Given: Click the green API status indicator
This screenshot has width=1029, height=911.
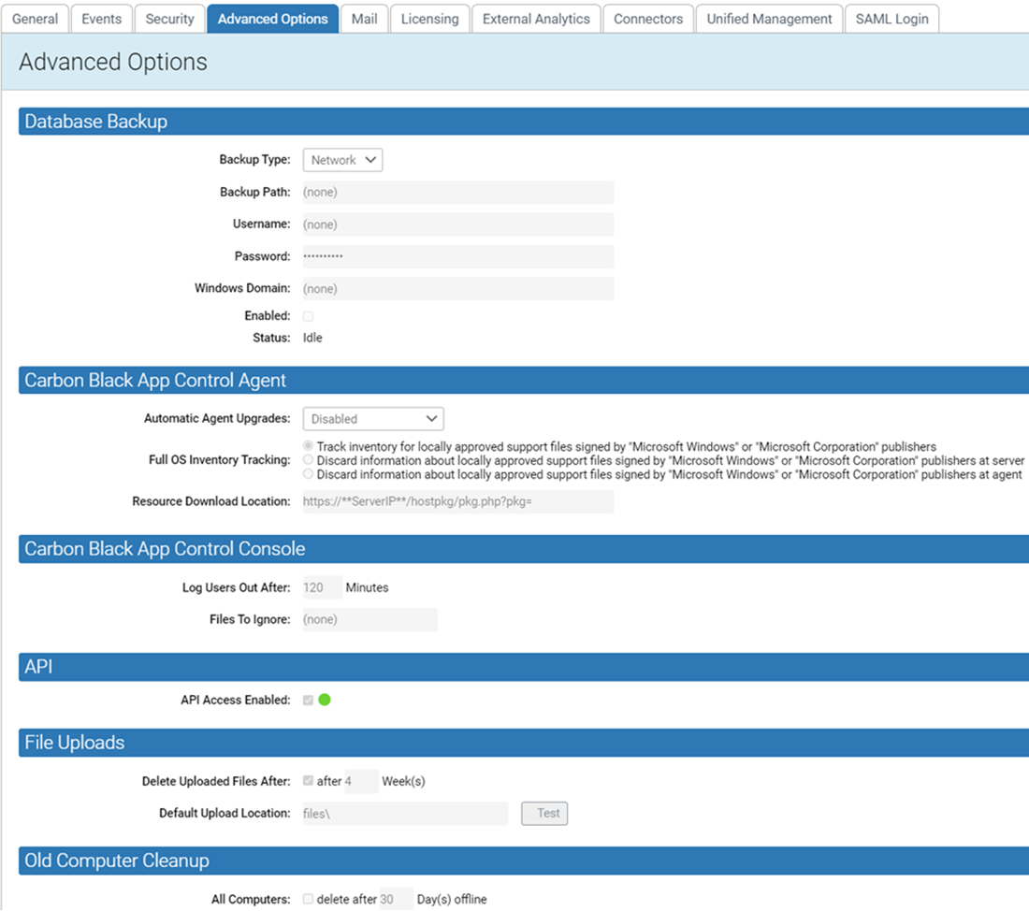Looking at the screenshot, I should click(x=325, y=698).
